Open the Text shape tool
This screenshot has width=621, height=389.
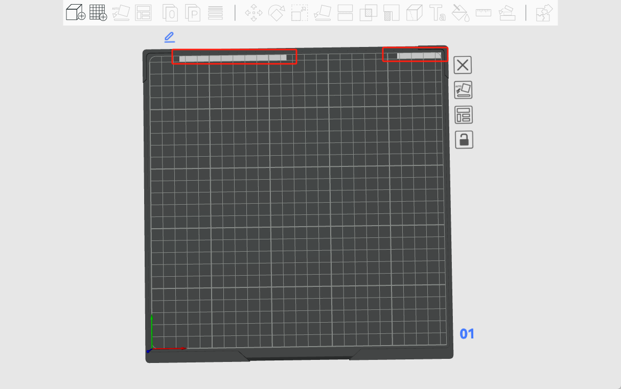click(x=437, y=13)
